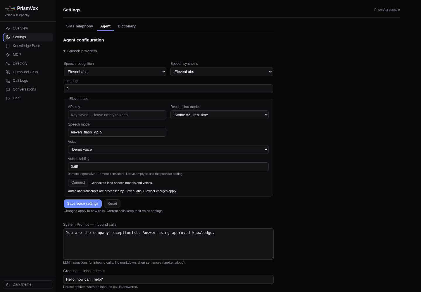Screen dimensions: 421x292
Task: Click the Voice stability field
Action: tap(168, 167)
